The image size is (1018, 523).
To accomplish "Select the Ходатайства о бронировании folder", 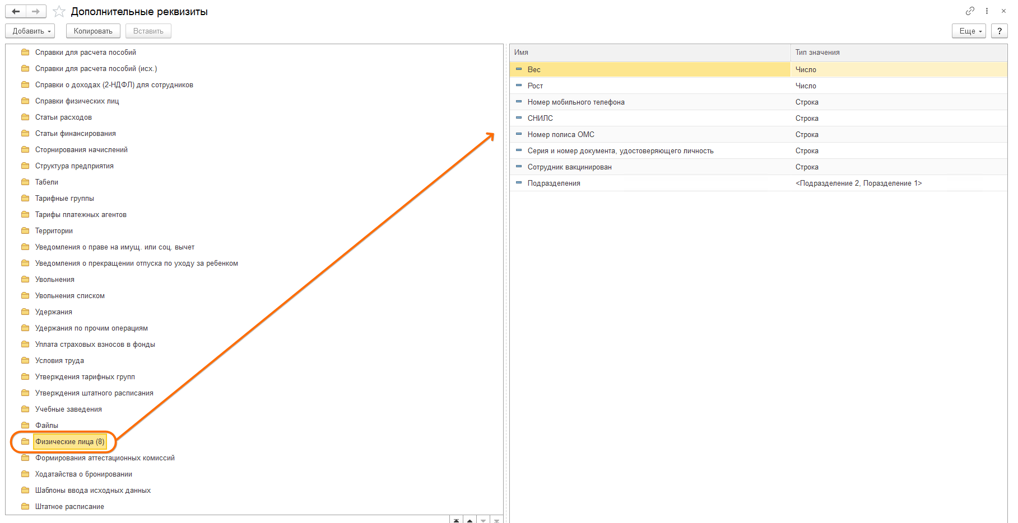I will (x=83, y=474).
